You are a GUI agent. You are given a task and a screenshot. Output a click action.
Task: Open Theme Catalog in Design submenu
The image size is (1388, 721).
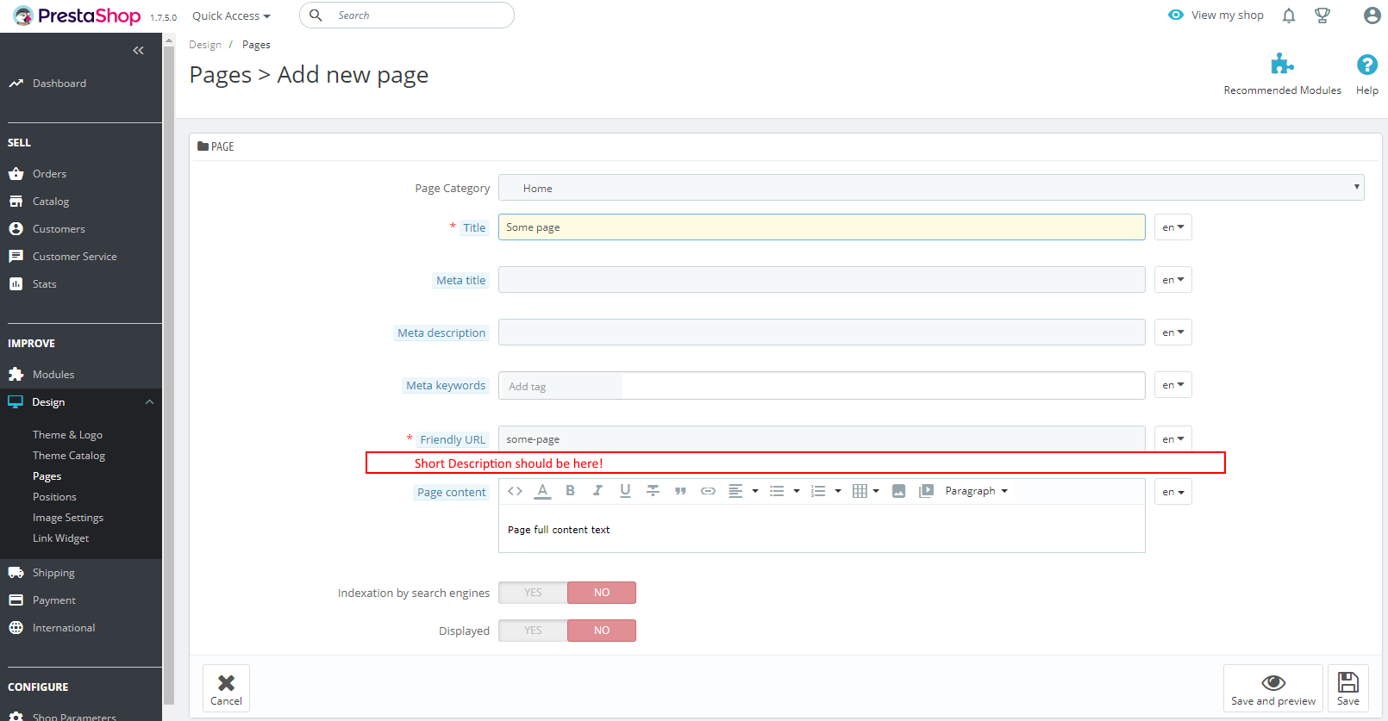tap(69, 456)
